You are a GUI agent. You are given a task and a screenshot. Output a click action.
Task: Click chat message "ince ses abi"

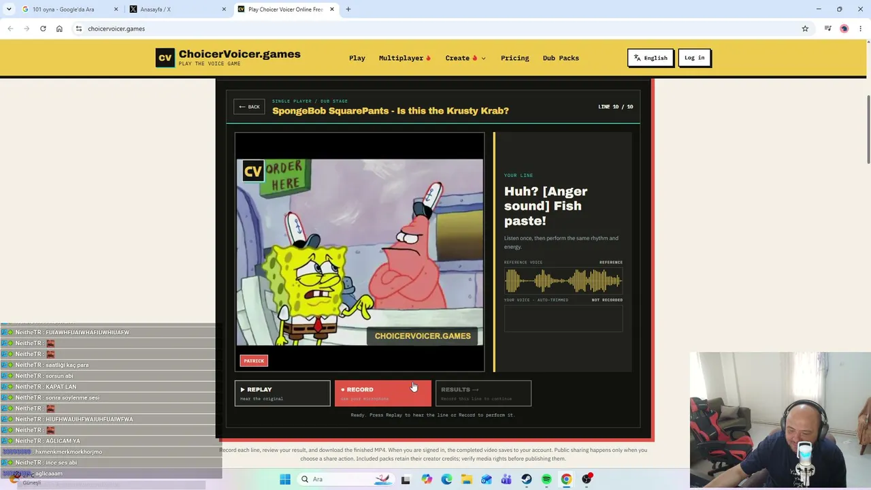click(x=61, y=463)
